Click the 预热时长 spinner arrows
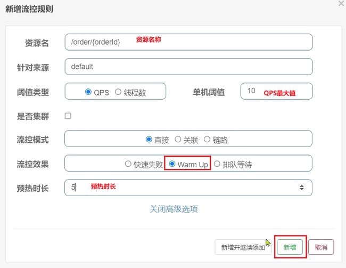346x268 pixels. (302, 188)
